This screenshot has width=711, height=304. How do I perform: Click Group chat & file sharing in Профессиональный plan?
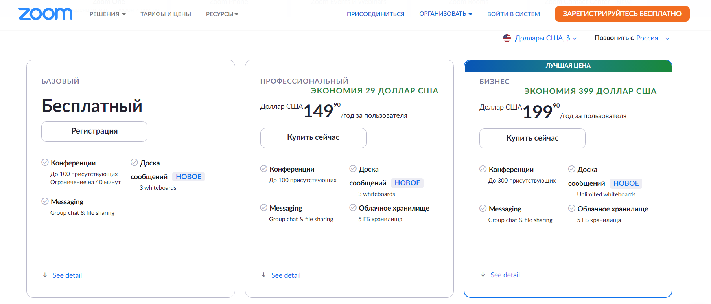(x=301, y=219)
